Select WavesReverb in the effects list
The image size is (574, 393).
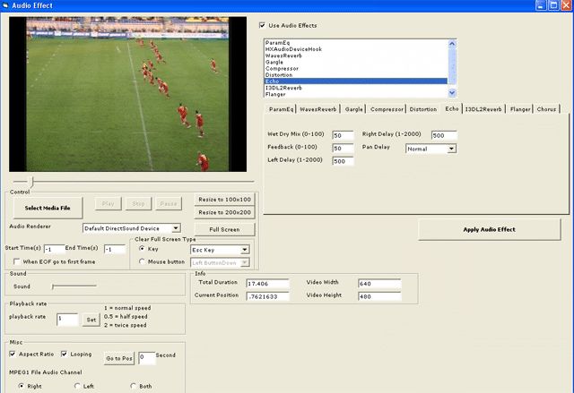[x=355, y=56]
